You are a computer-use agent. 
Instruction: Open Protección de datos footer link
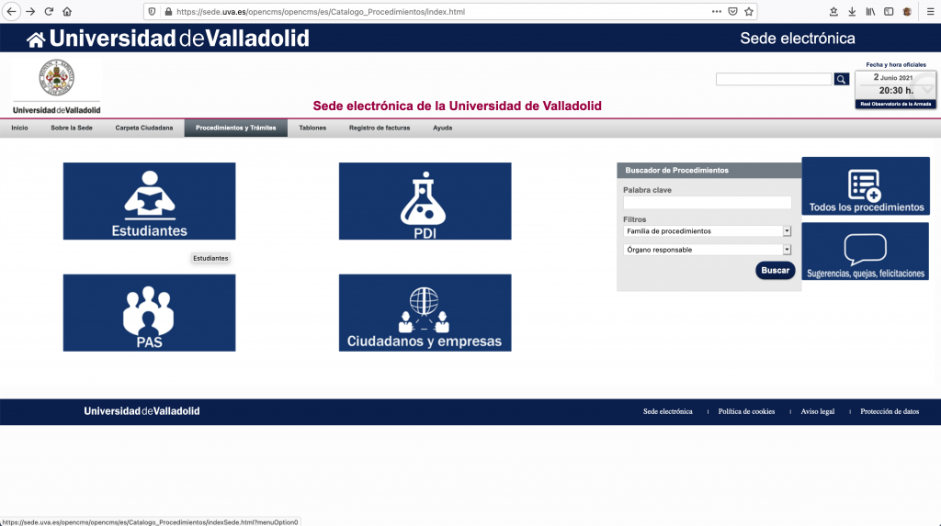(890, 411)
